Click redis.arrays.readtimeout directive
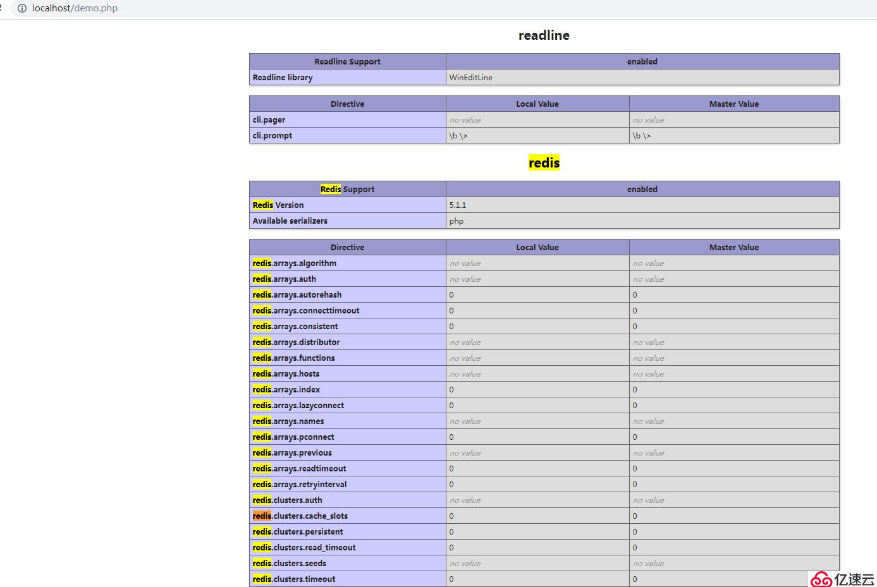The image size is (877, 587). click(300, 468)
